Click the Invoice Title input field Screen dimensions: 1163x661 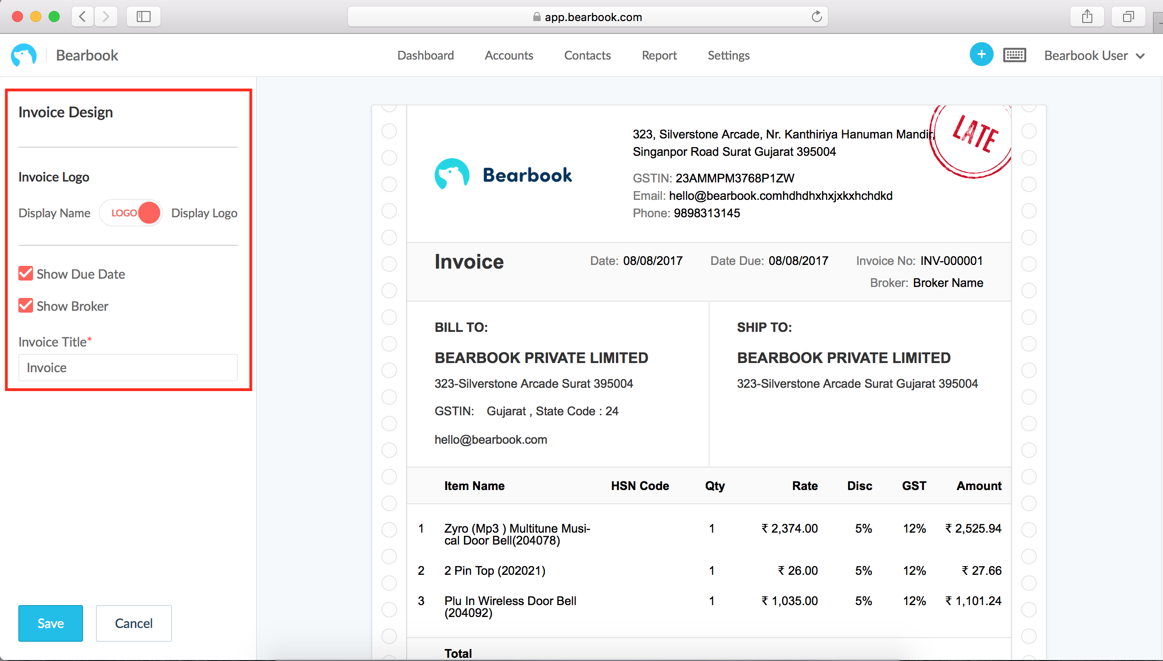click(128, 368)
